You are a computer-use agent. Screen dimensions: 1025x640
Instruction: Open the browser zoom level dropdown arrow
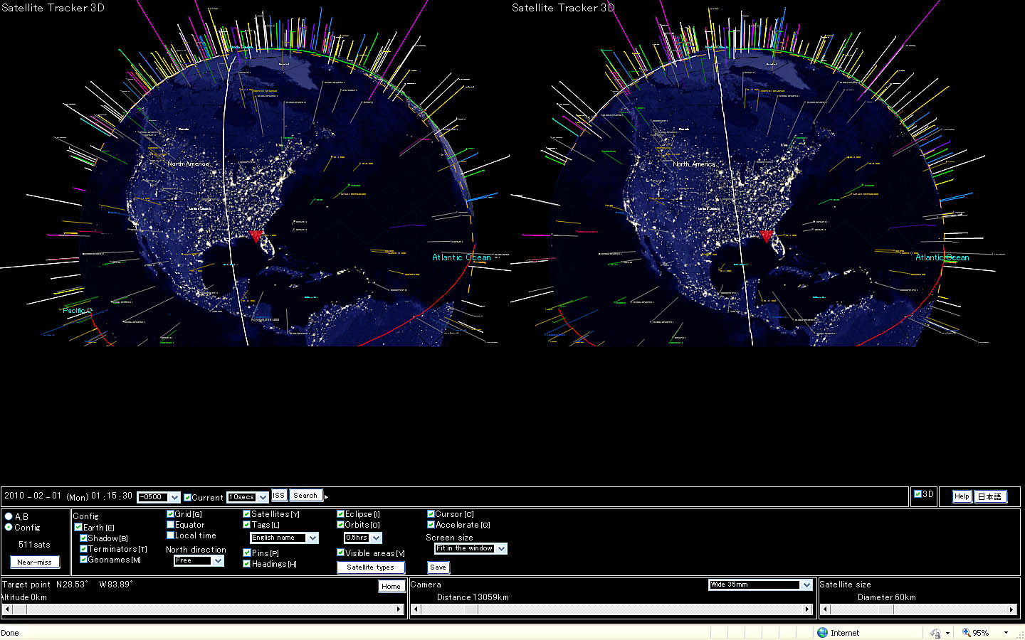coord(1006,633)
